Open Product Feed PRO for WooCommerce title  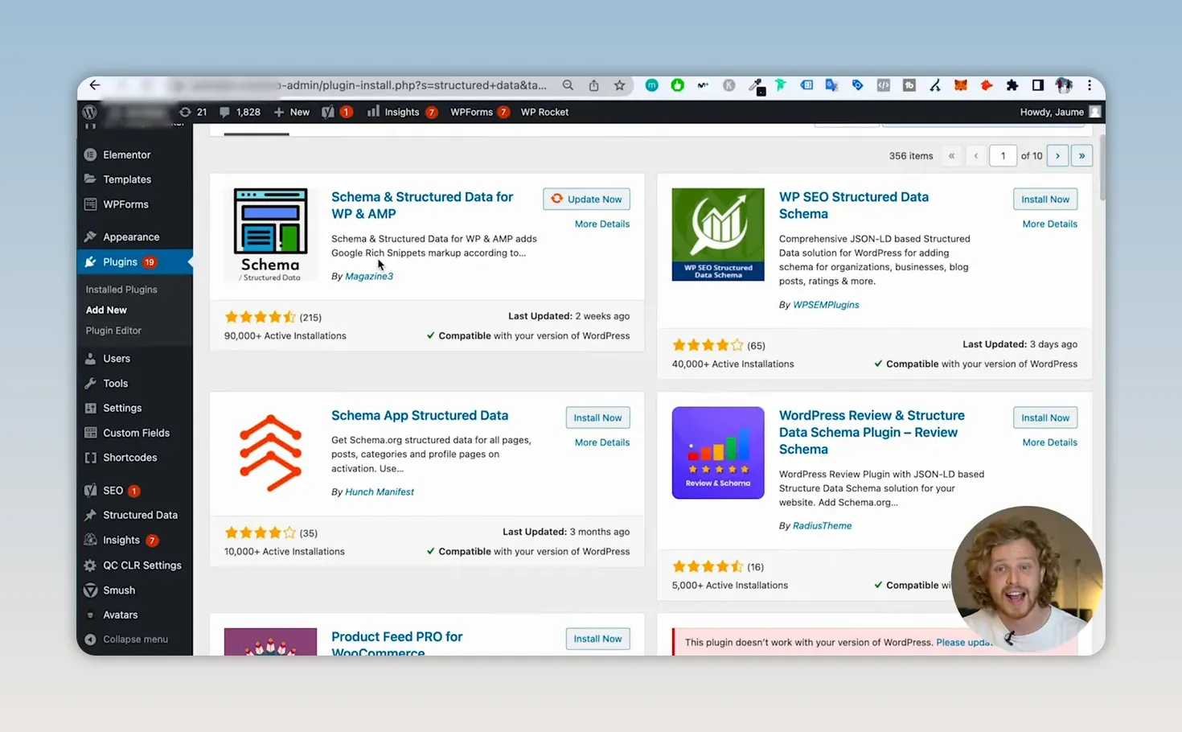[396, 644]
